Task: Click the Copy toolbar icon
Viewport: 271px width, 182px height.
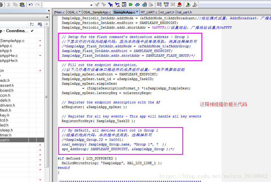Action: tap(15, 5)
